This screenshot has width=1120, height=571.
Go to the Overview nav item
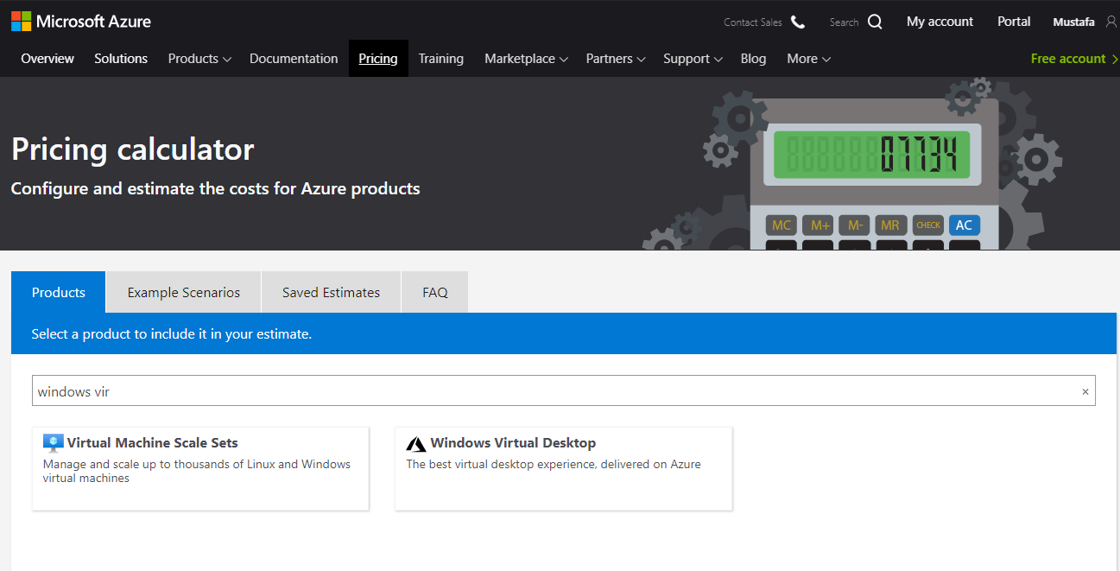coord(47,59)
